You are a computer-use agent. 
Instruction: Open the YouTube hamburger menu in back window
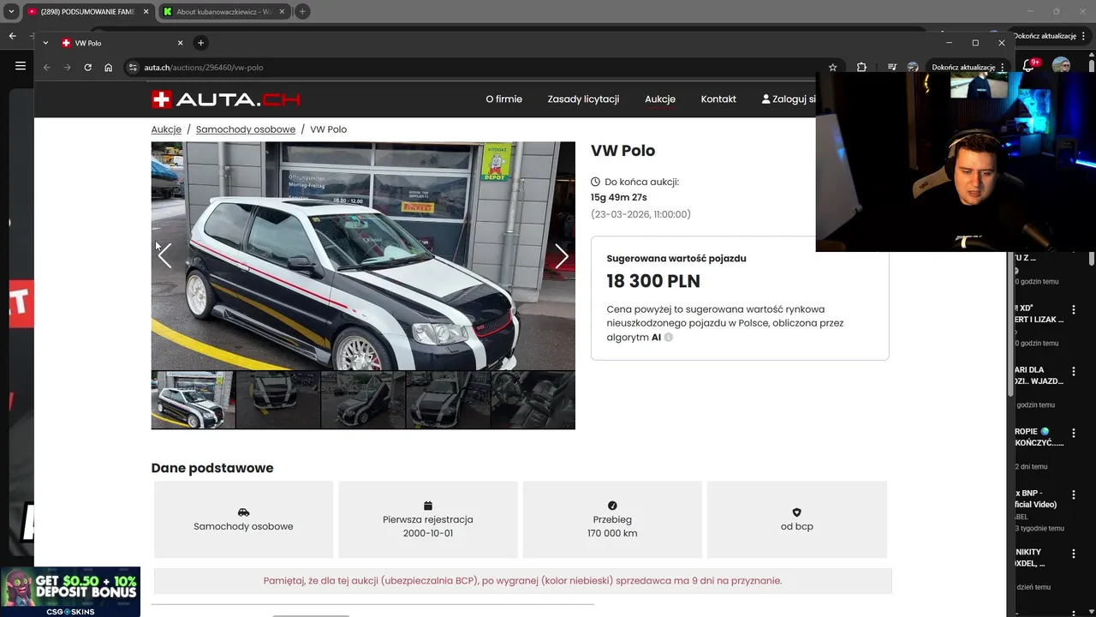pyautogui.click(x=21, y=66)
